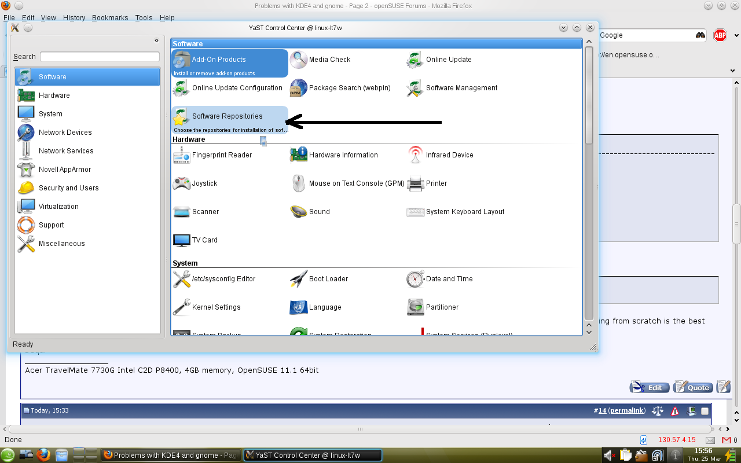This screenshot has width=741, height=463.
Task: Launch Package Search (webpin)
Action: (x=340, y=88)
